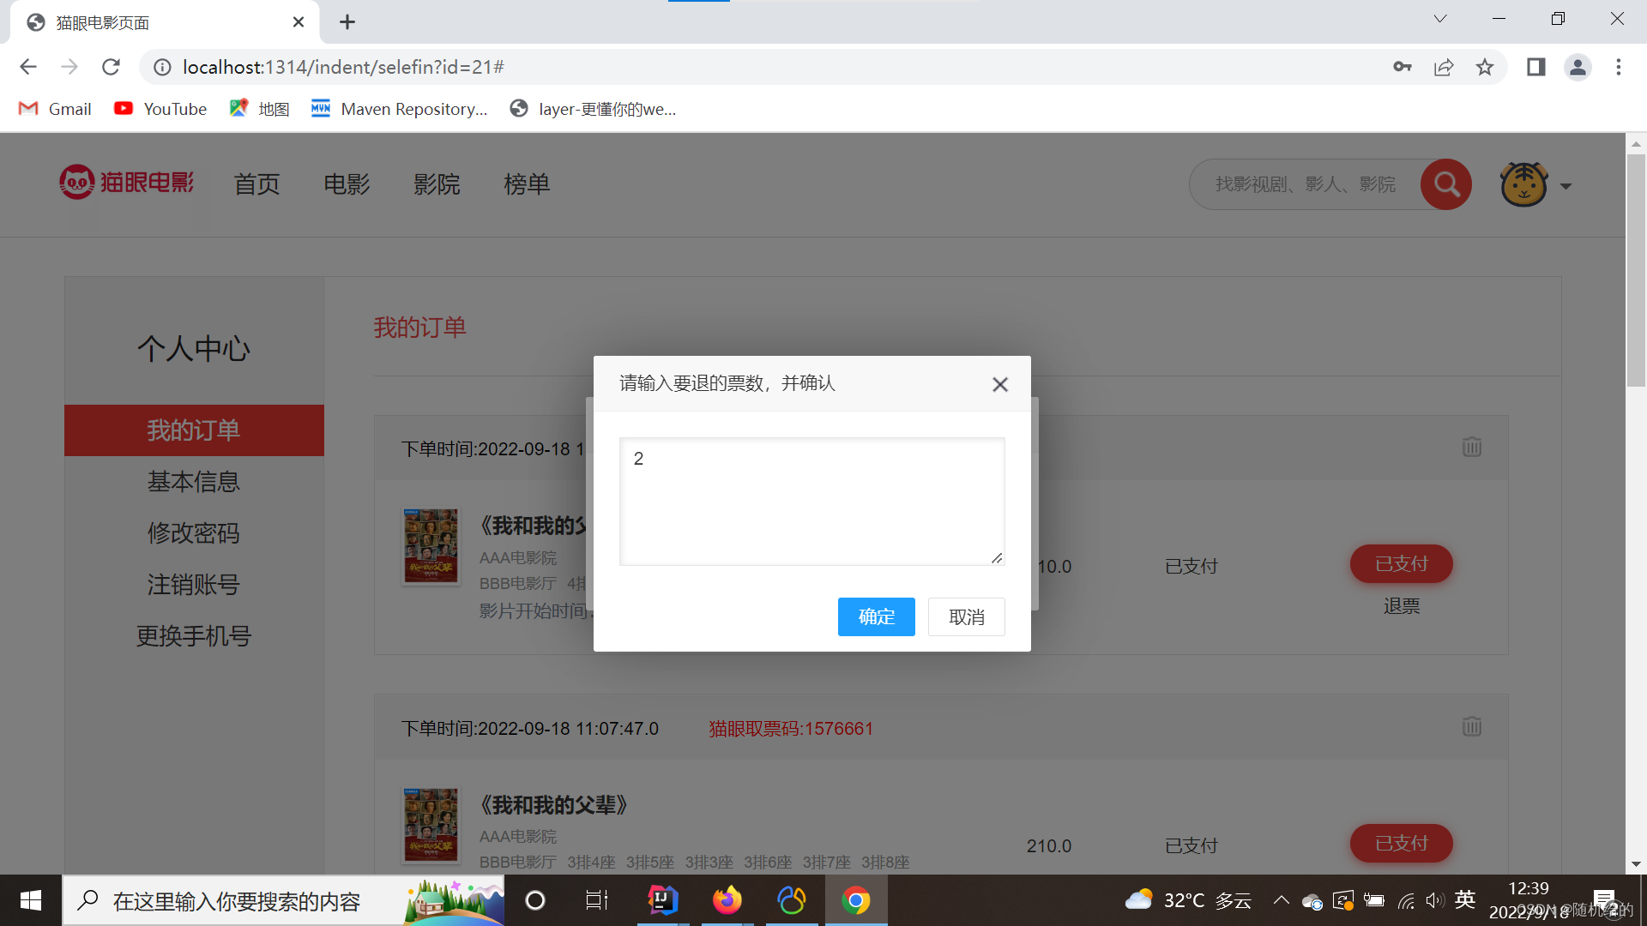Open IntelliJ IDEA from the taskbar
This screenshot has height=926, width=1647.
click(x=662, y=900)
